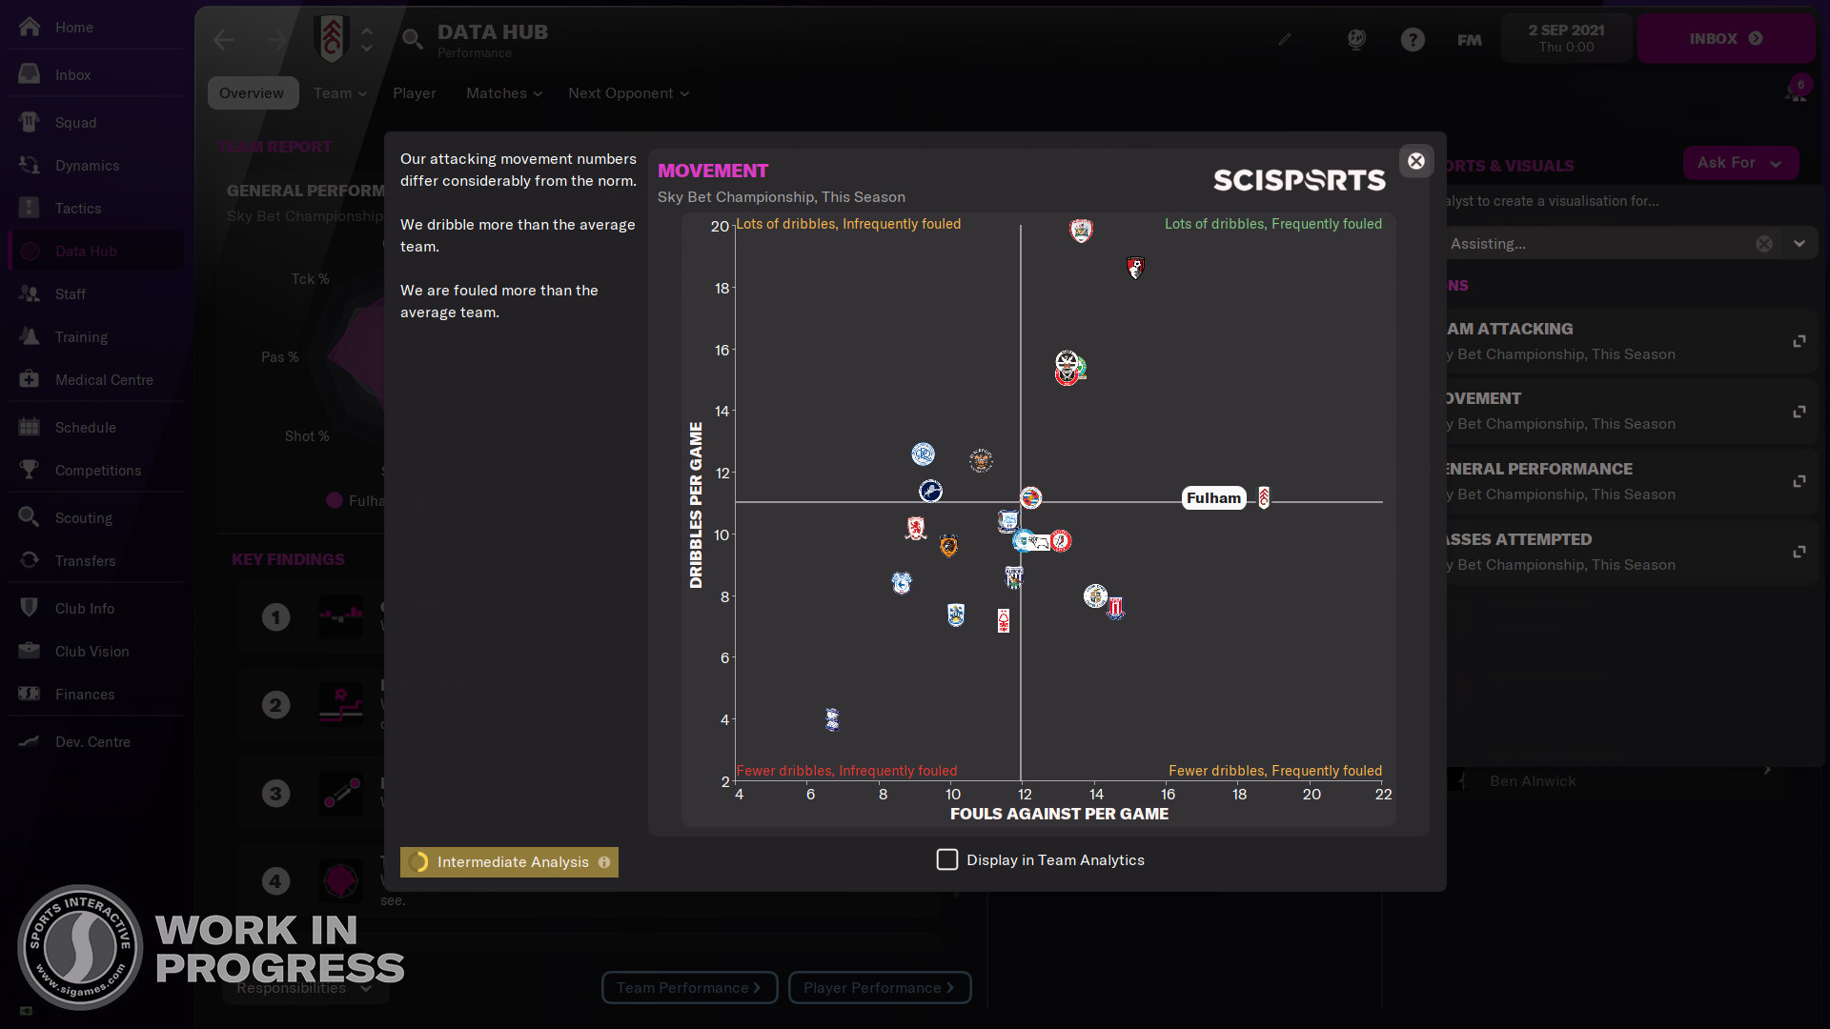Click the Data Hub sidebar icon
Image resolution: width=1830 pixels, height=1029 pixels.
click(30, 250)
